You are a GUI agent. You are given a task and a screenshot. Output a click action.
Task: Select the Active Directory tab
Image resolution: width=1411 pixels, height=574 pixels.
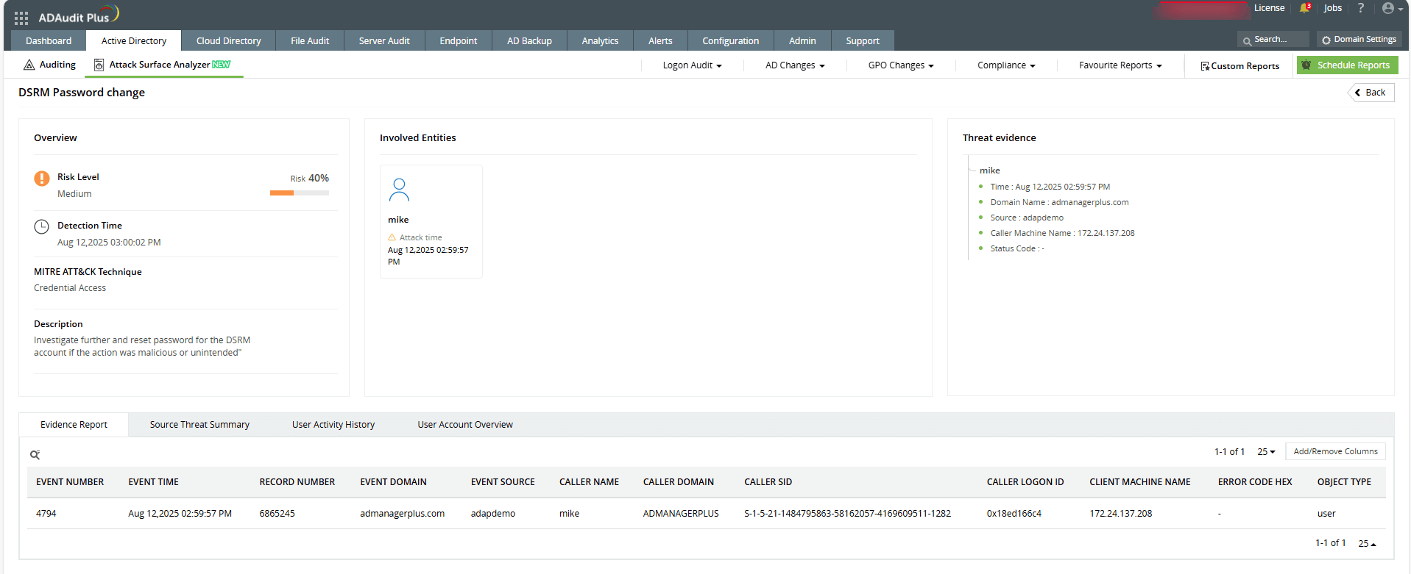coord(134,40)
